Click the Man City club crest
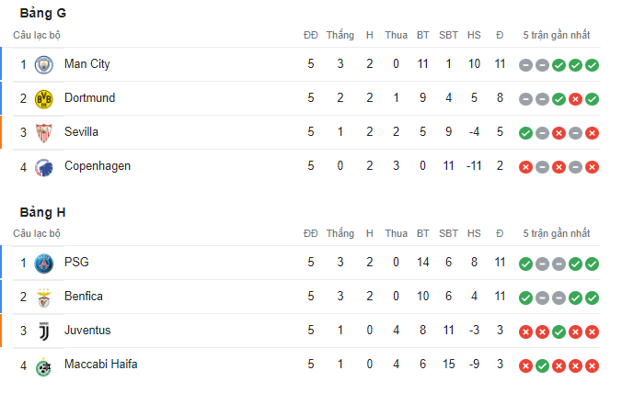 click(43, 65)
